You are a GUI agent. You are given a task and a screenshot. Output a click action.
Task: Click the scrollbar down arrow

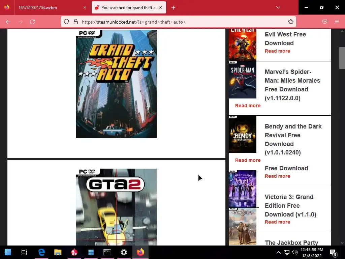342,243
